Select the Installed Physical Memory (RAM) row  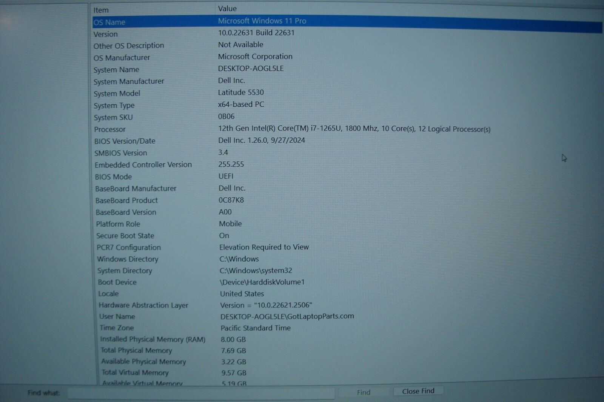pyautogui.click(x=347, y=339)
